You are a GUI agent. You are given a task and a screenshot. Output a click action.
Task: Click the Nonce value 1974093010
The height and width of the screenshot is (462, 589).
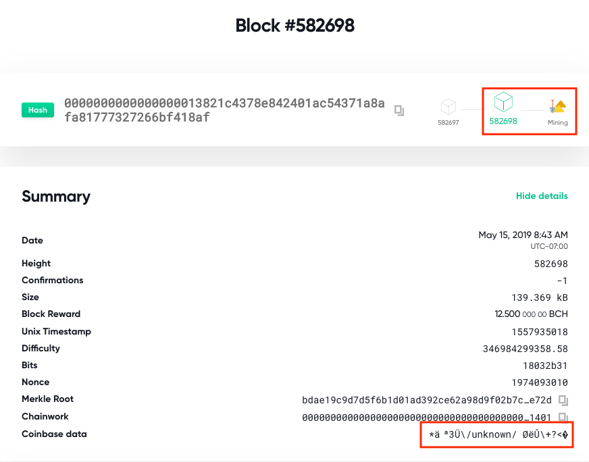pyautogui.click(x=539, y=382)
